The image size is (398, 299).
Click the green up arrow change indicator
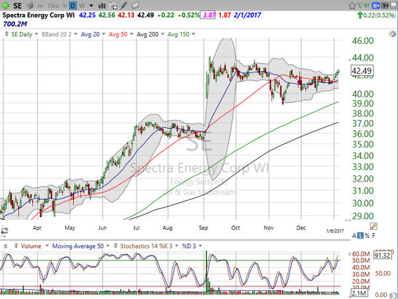tap(360, 15)
